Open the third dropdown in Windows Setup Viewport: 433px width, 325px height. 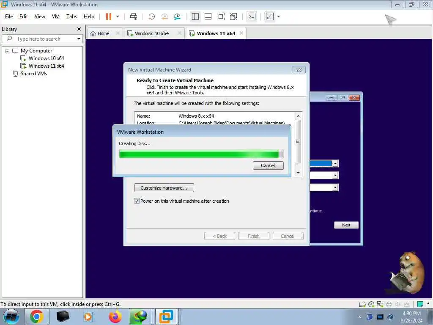(335, 187)
